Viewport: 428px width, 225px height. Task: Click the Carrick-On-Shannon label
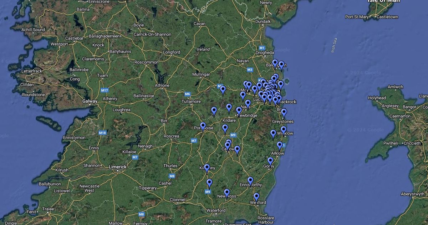pos(152,34)
